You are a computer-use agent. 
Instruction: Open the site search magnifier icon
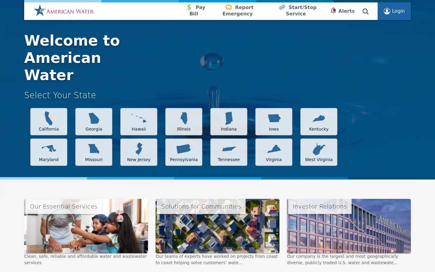(366, 11)
